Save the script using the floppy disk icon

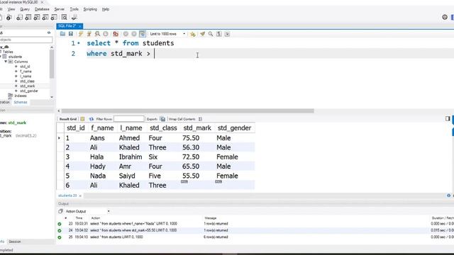(x=71, y=34)
